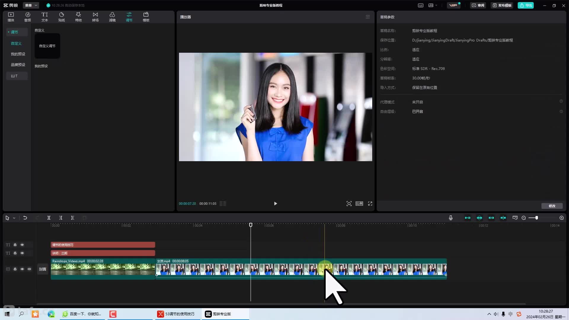
Task: Open the keyboard shortcuts icon
Action: (x=421, y=5)
